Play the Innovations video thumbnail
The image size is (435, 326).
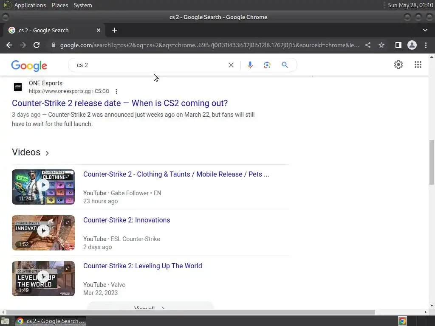43,233
